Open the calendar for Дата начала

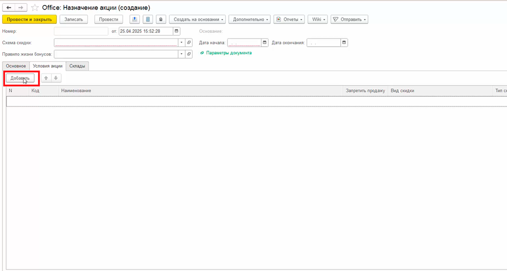coord(265,43)
